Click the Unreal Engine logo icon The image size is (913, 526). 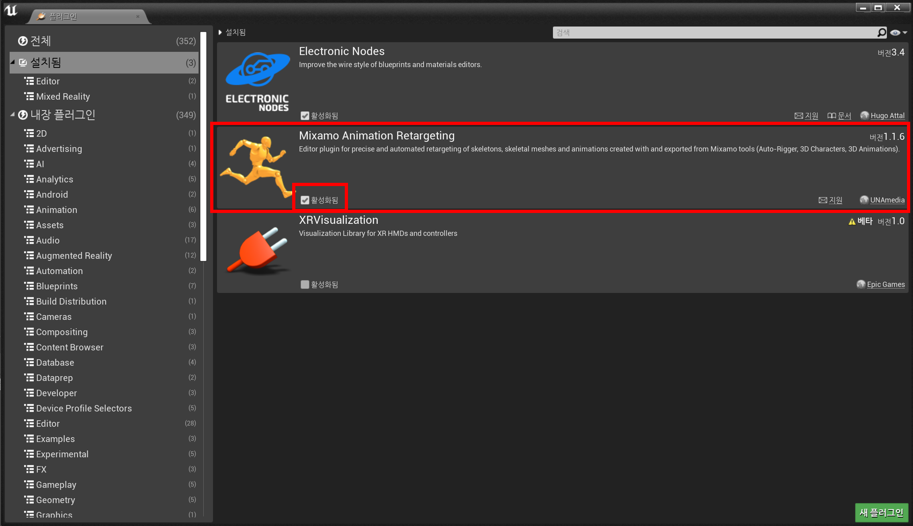click(x=11, y=10)
